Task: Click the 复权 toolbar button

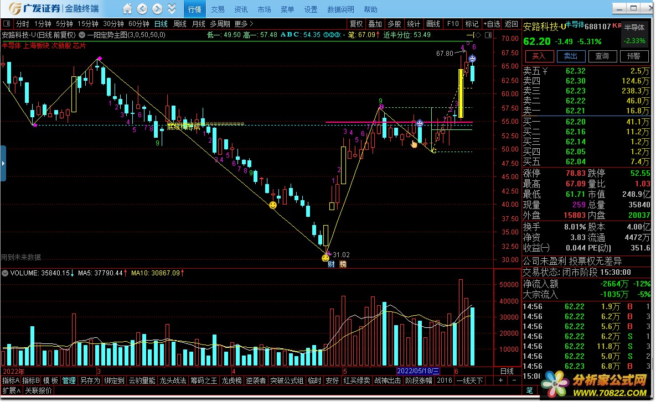Action: coord(356,24)
